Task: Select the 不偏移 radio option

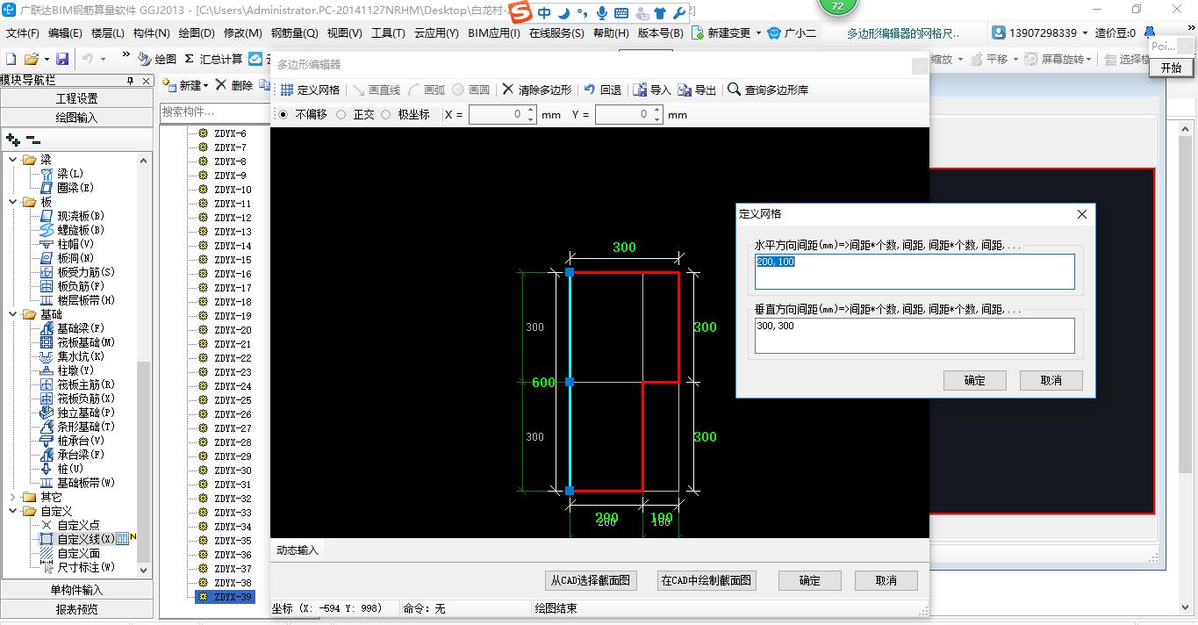Action: point(283,114)
